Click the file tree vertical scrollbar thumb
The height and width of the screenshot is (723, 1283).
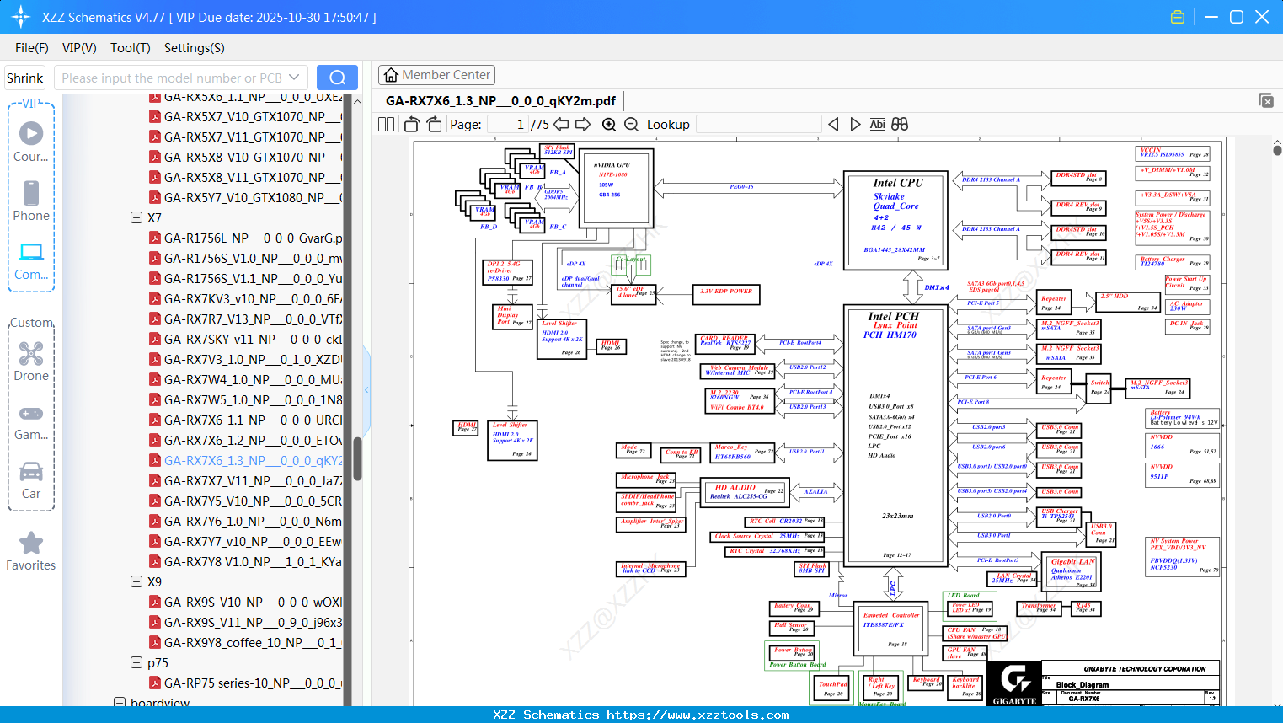[357, 458]
